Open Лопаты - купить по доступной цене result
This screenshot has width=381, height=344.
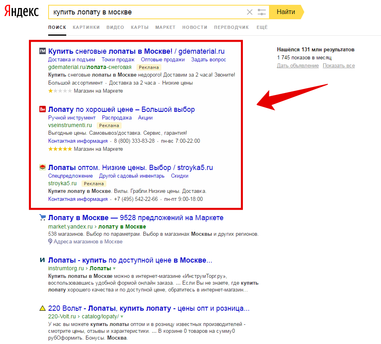[x=130, y=260]
